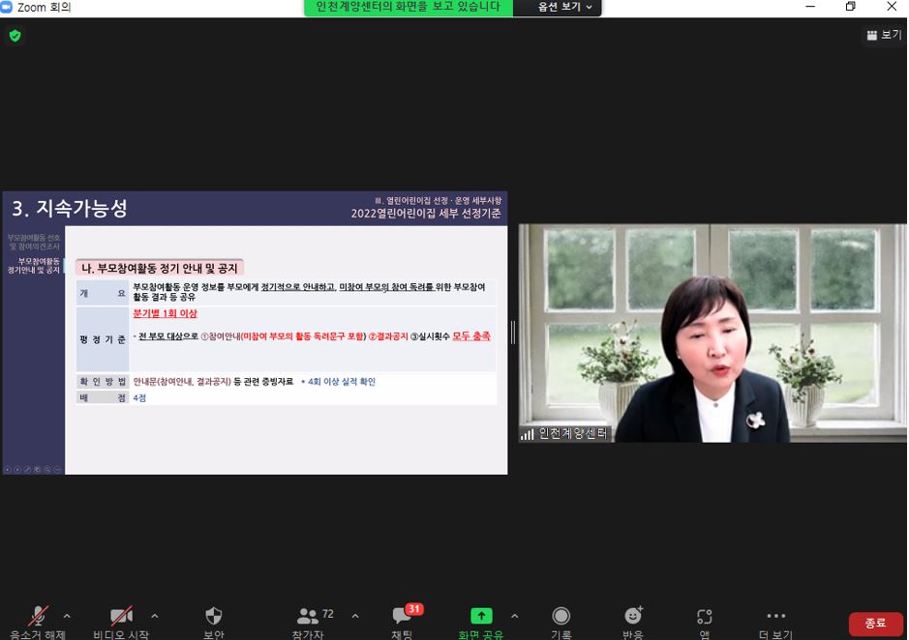The image size is (909, 640).
Task: Expand the arrow next to Participants count
Action: 355,616
